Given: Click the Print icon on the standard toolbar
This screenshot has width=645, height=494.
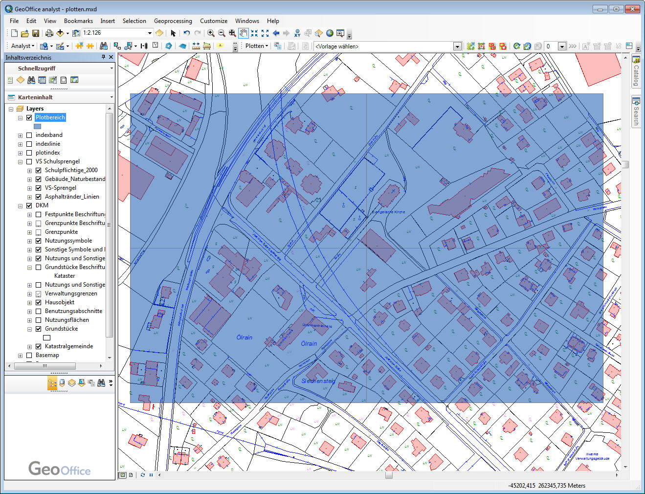Looking at the screenshot, I should pos(49,33).
